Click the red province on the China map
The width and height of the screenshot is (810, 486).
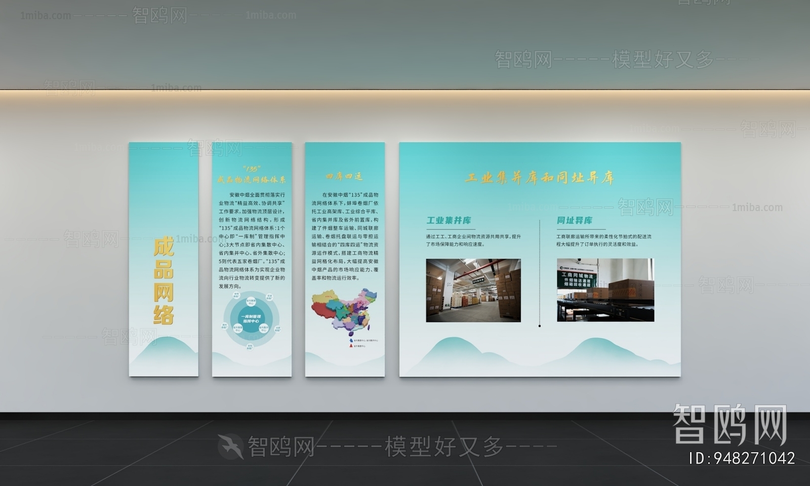click(x=322, y=310)
